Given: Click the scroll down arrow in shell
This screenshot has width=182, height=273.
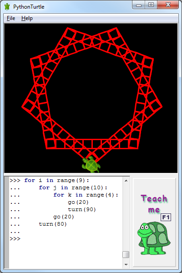Looking at the screenshot, I should [126, 265].
